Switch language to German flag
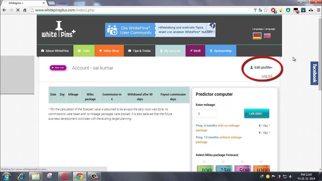The image size is (322, 181). click(257, 36)
